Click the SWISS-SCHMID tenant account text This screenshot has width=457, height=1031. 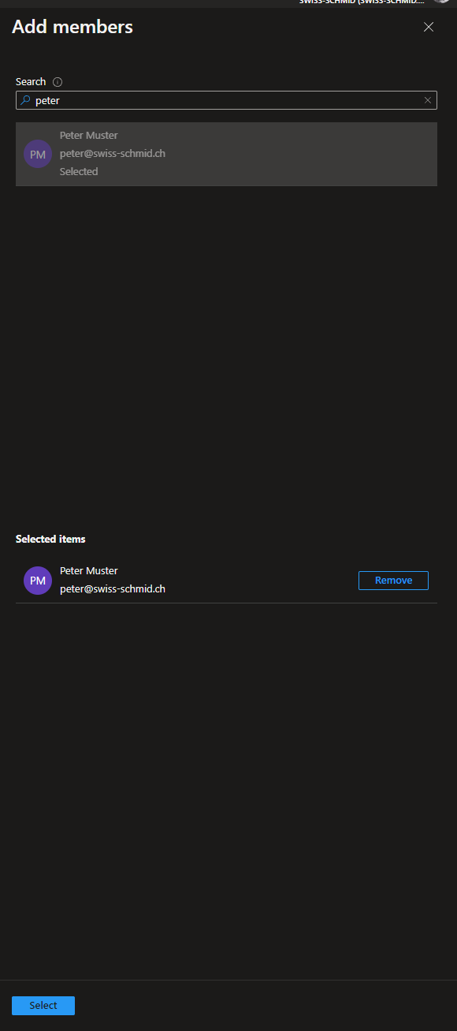click(x=362, y=2)
